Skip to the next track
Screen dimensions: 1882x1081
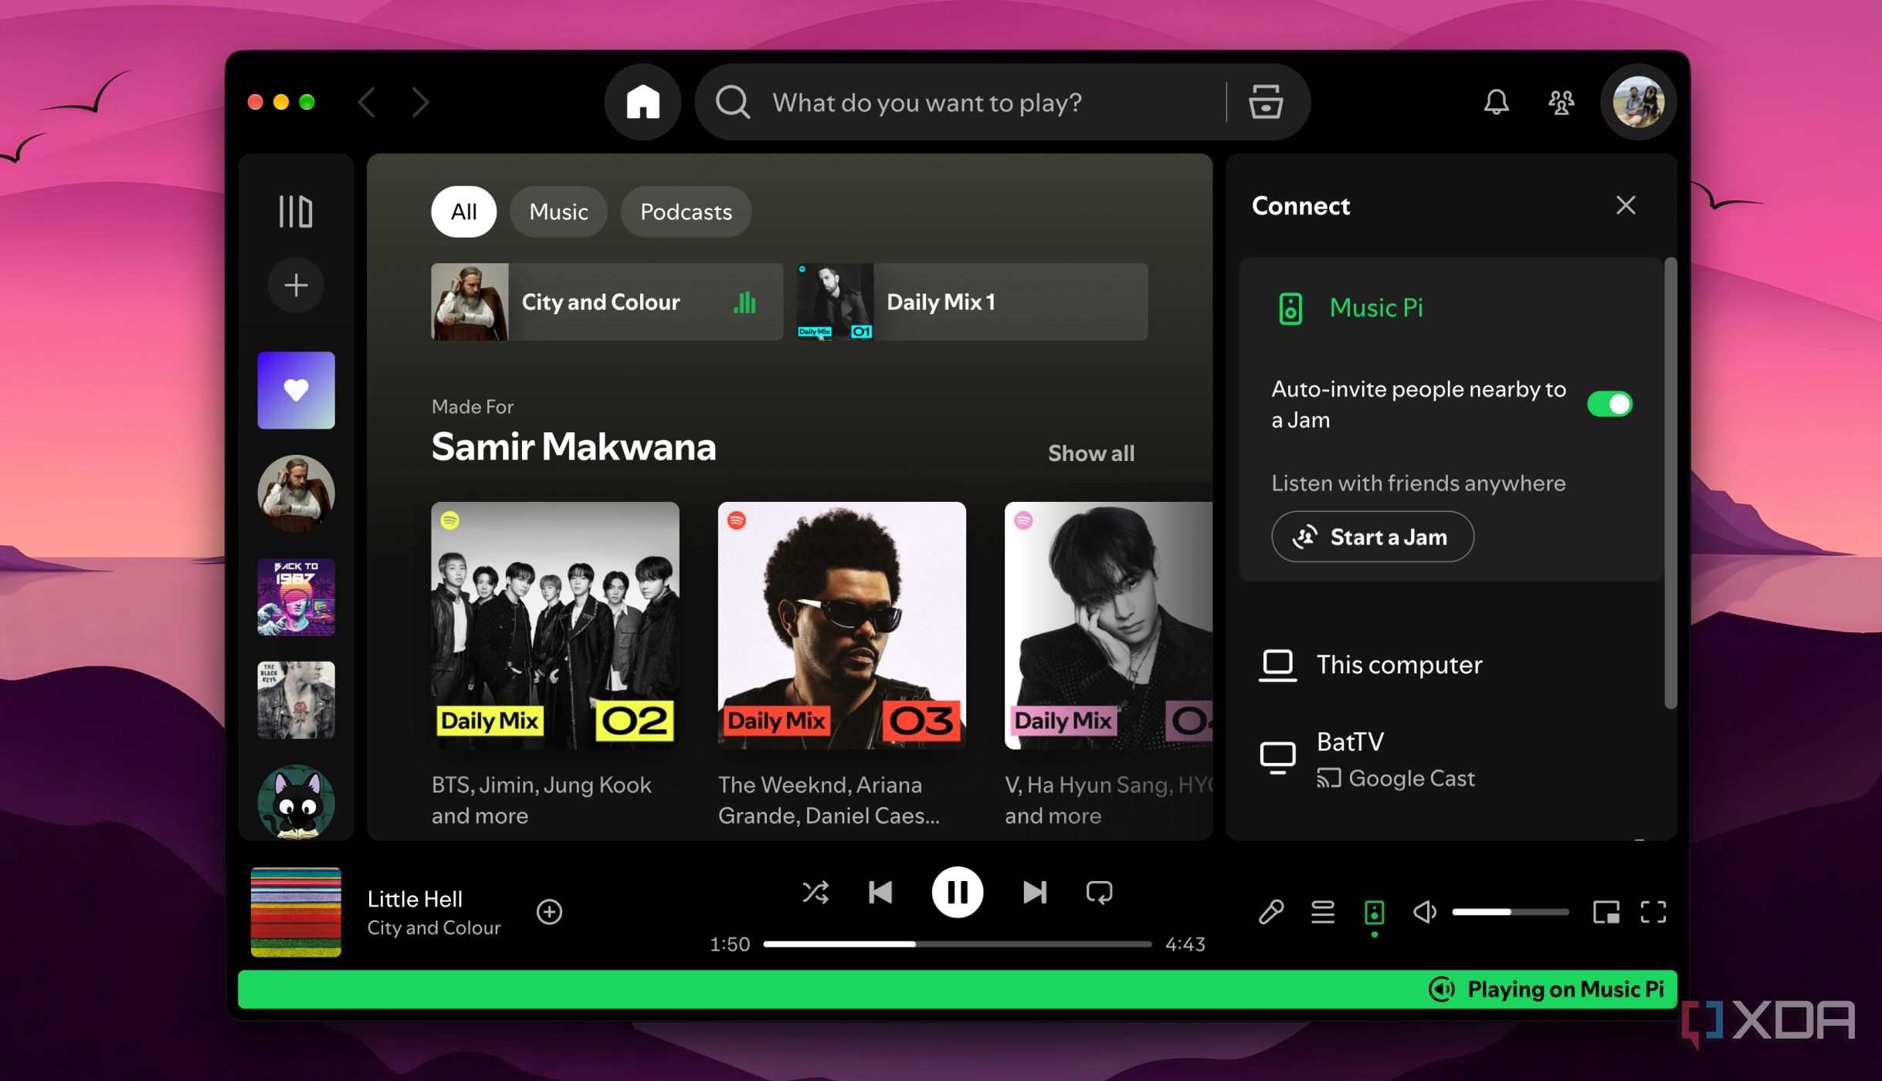[x=1034, y=893]
